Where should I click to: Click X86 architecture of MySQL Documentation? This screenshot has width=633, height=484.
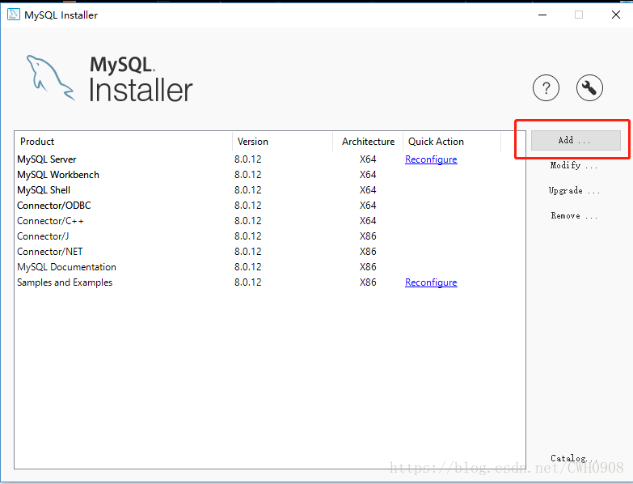368,266
